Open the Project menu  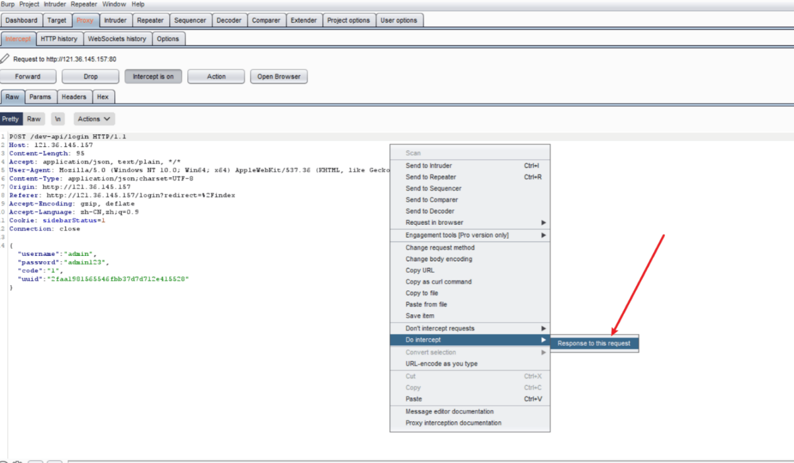click(x=29, y=5)
